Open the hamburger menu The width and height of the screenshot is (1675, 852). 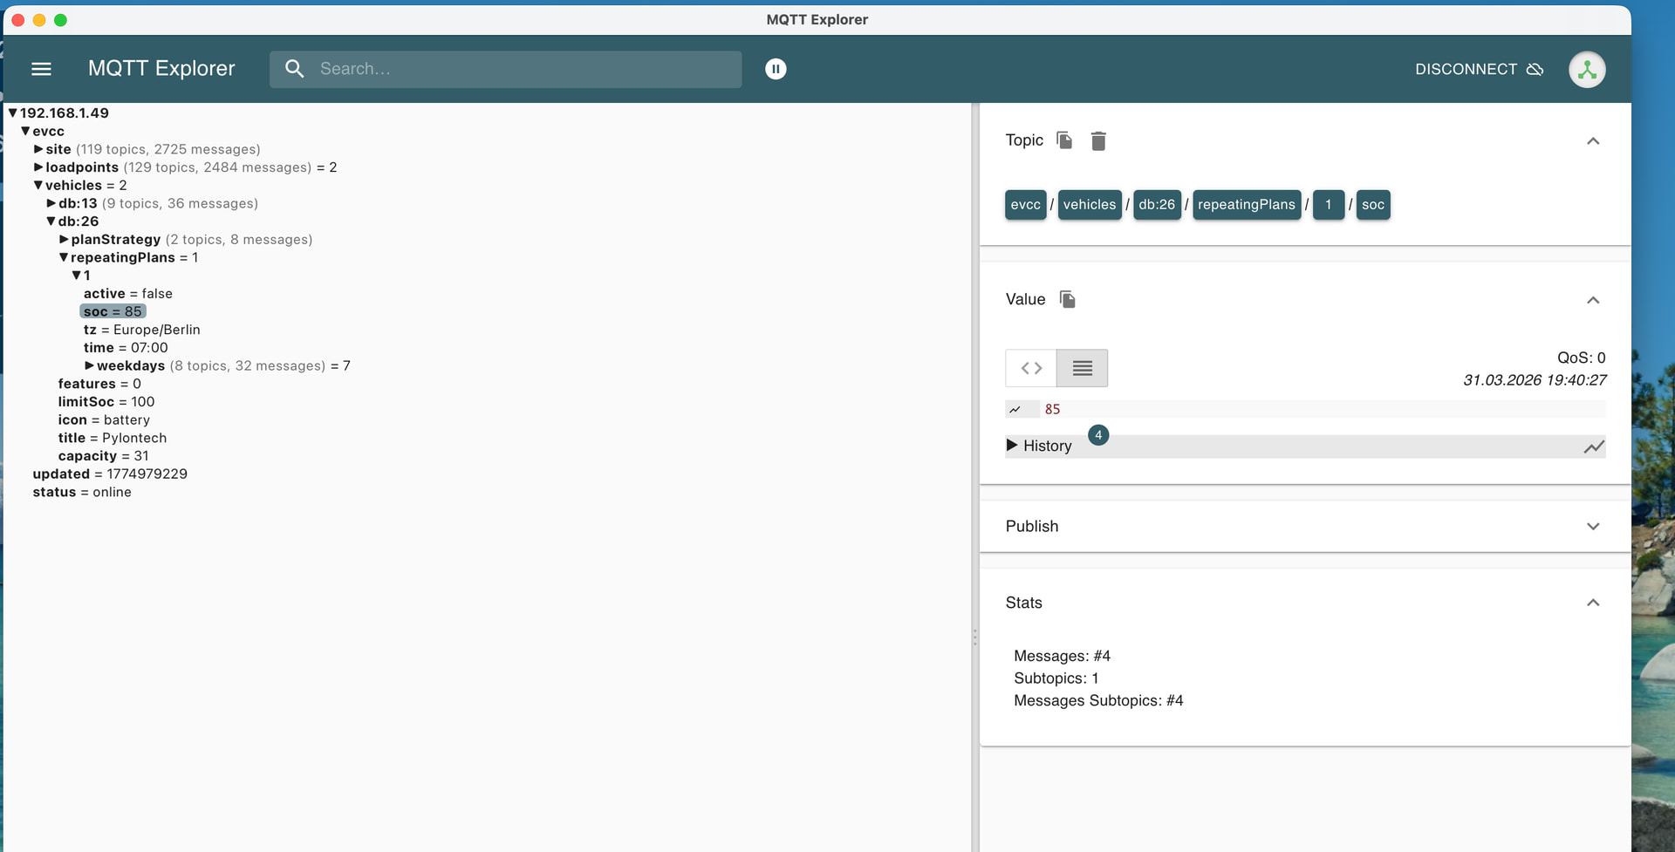[41, 69]
